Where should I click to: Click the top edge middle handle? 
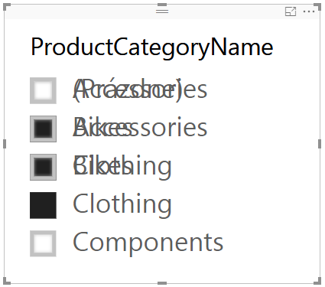pyautogui.click(x=162, y=5)
